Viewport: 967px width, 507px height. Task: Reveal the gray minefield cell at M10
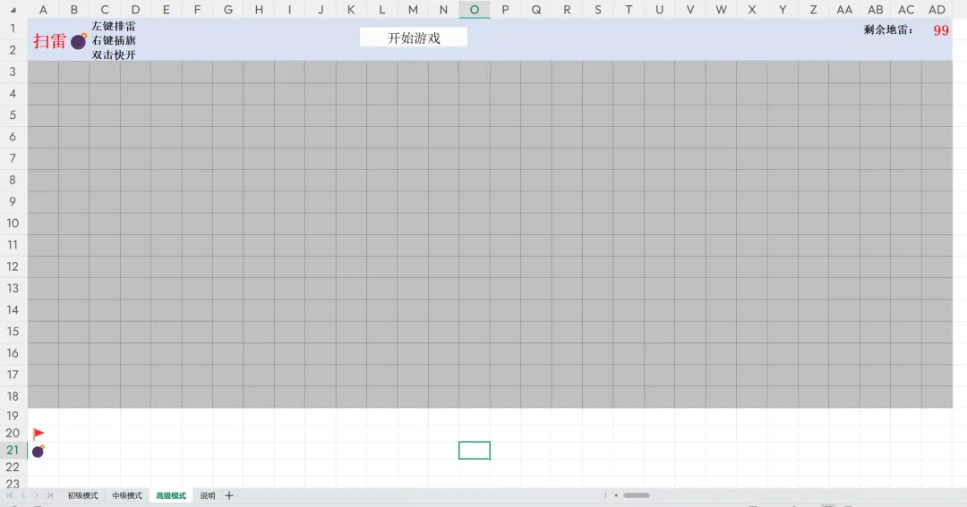(x=413, y=223)
